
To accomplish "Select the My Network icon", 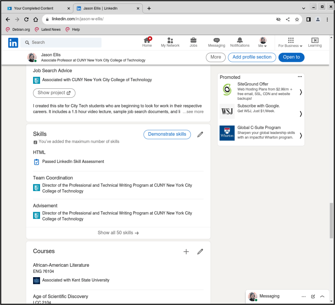I will (170, 42).
